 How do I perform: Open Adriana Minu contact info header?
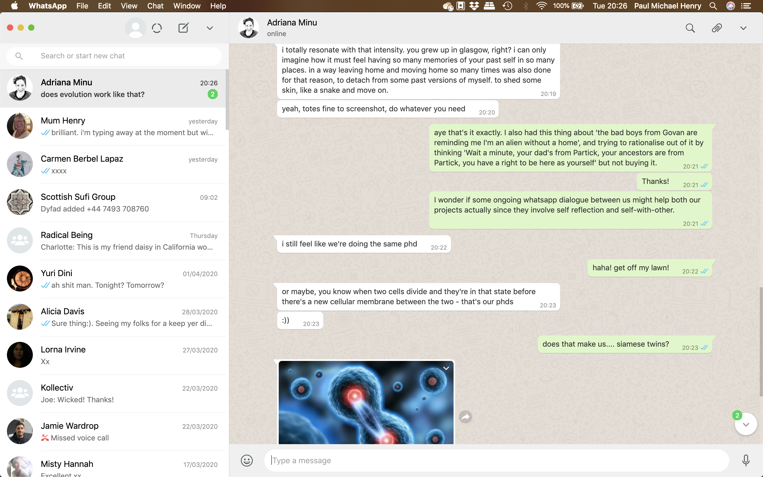[292, 28]
